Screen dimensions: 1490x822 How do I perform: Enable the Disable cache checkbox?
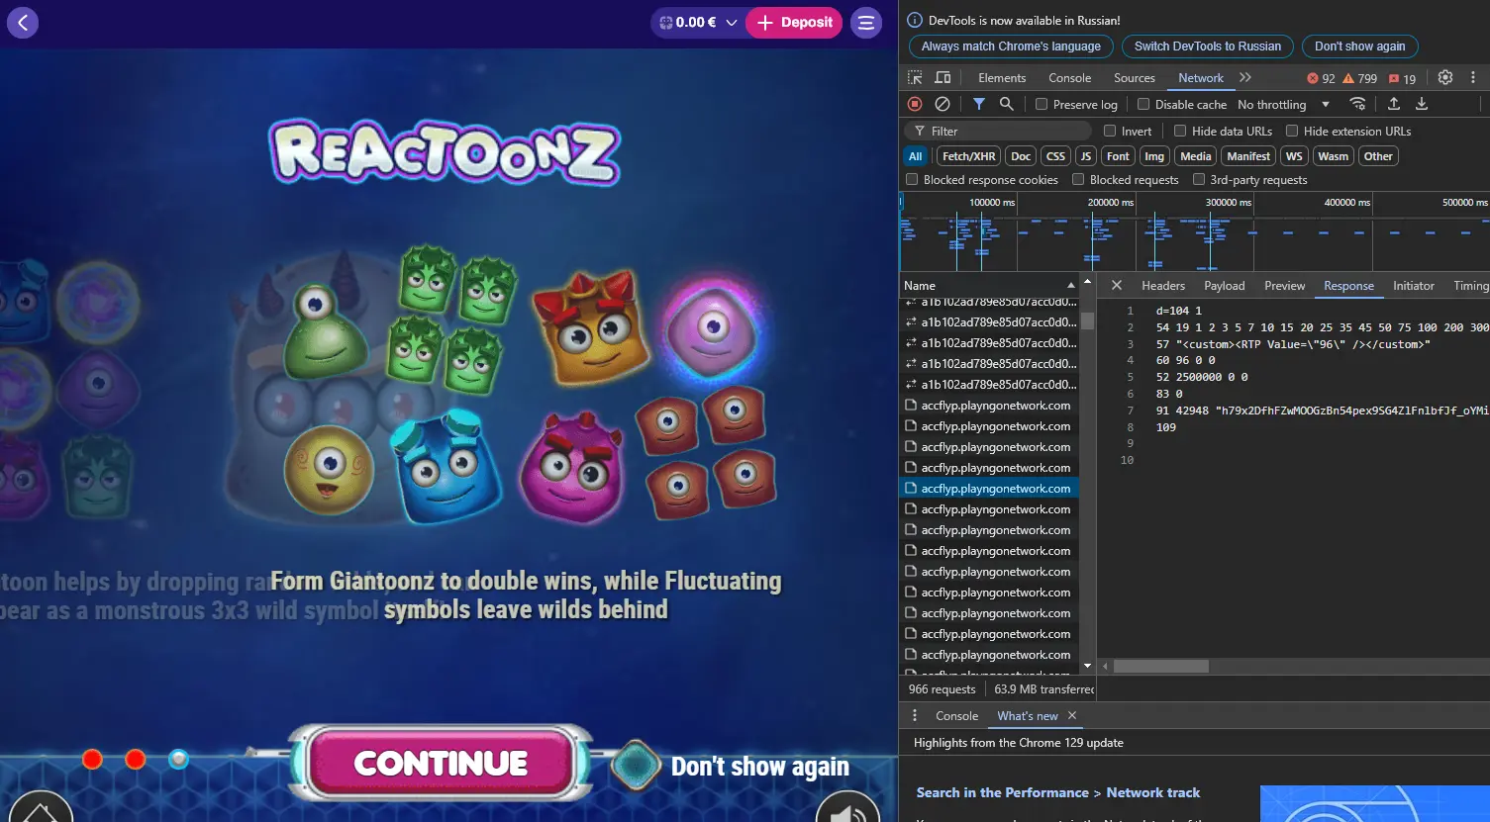(x=1143, y=104)
